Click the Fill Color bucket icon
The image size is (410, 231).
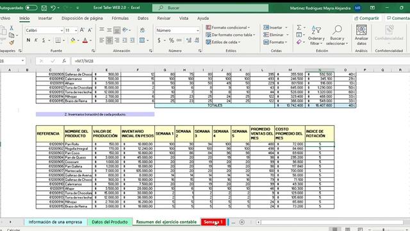point(72,40)
